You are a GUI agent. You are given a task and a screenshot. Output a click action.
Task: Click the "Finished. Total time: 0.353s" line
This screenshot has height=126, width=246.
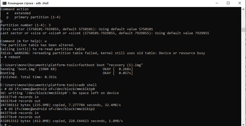[28, 77]
